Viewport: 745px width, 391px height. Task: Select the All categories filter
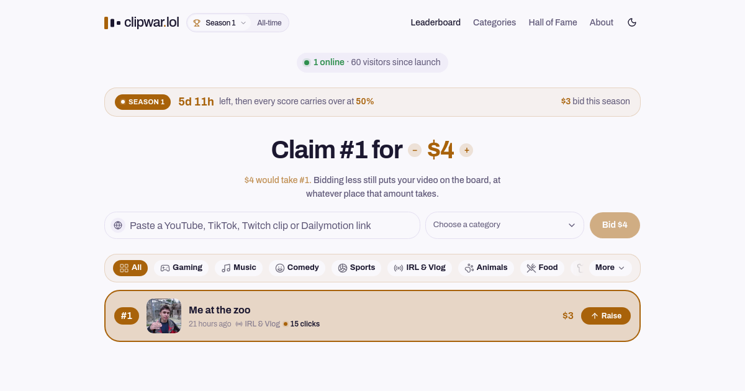[130, 267]
